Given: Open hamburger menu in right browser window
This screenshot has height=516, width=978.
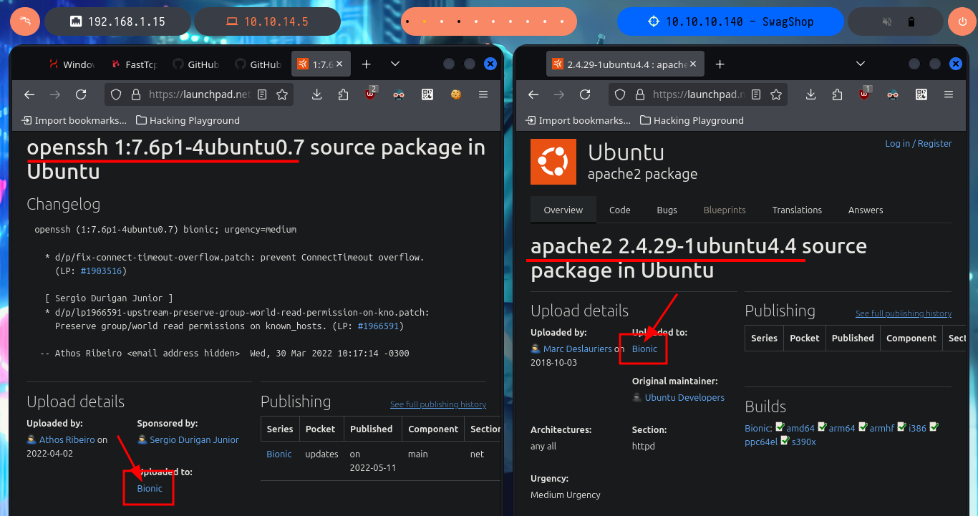Looking at the screenshot, I should point(949,94).
